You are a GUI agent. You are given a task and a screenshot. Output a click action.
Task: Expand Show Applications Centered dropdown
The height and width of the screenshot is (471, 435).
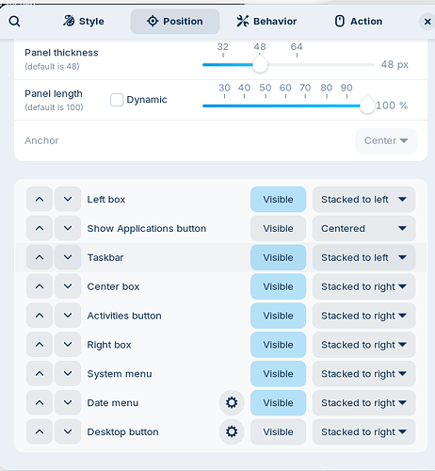(x=364, y=228)
